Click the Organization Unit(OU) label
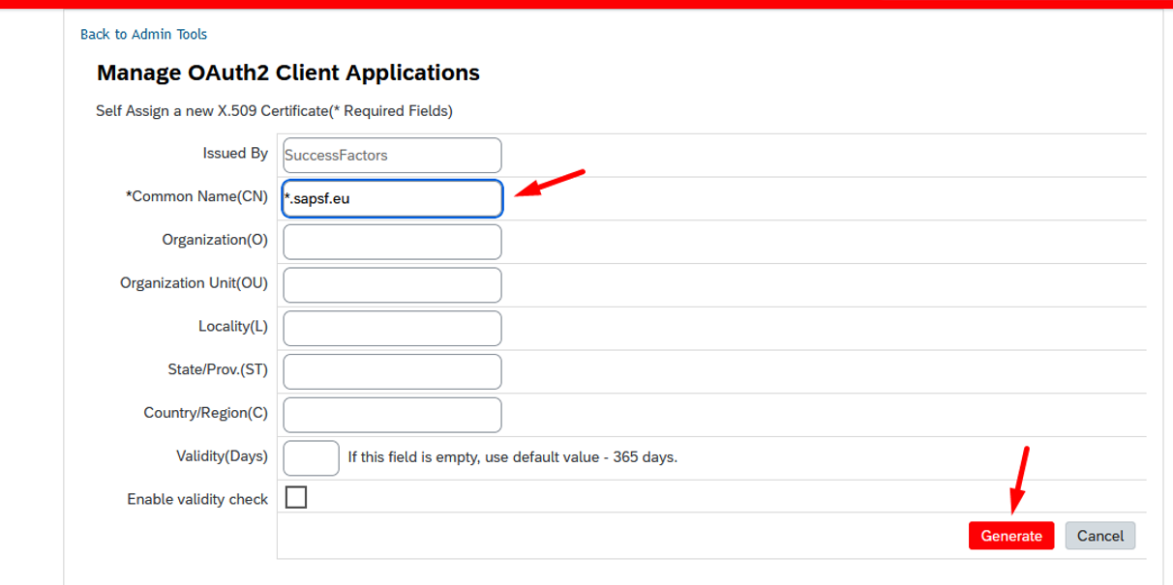This screenshot has height=585, width=1173. 194,283
